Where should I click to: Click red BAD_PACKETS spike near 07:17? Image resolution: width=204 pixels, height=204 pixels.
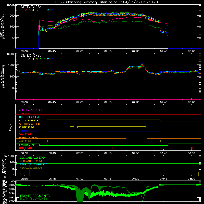[x=112, y=148]
